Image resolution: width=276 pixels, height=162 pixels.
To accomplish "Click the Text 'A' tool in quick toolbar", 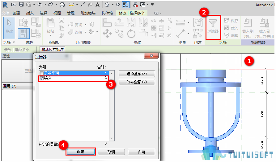I will click(97, 5).
